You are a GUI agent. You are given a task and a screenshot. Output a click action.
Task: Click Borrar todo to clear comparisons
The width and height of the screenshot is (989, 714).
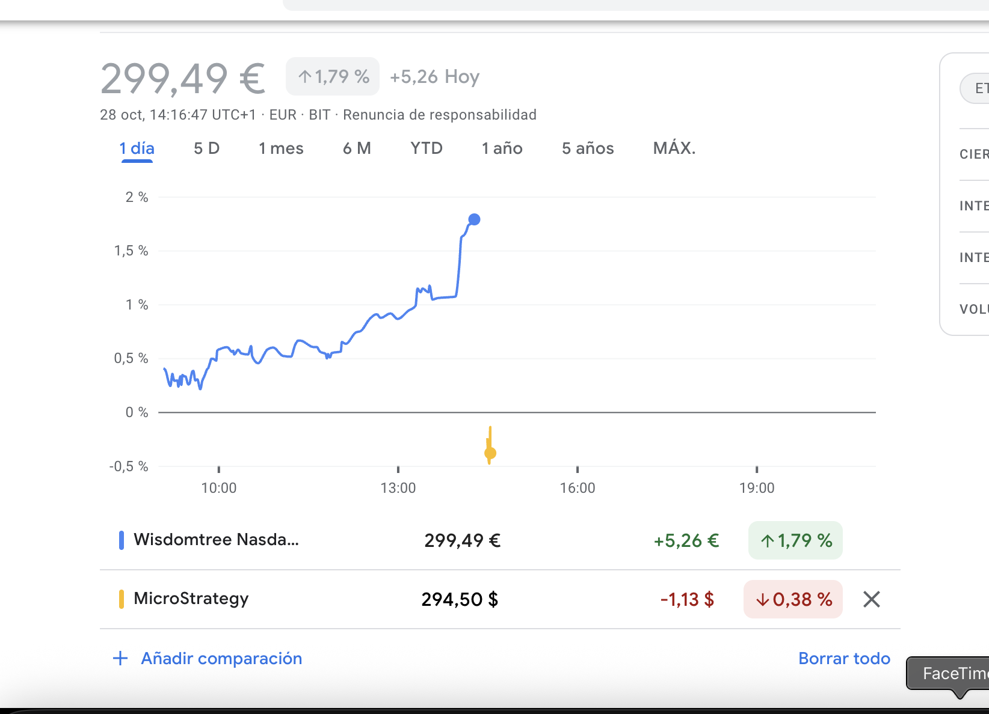844,658
